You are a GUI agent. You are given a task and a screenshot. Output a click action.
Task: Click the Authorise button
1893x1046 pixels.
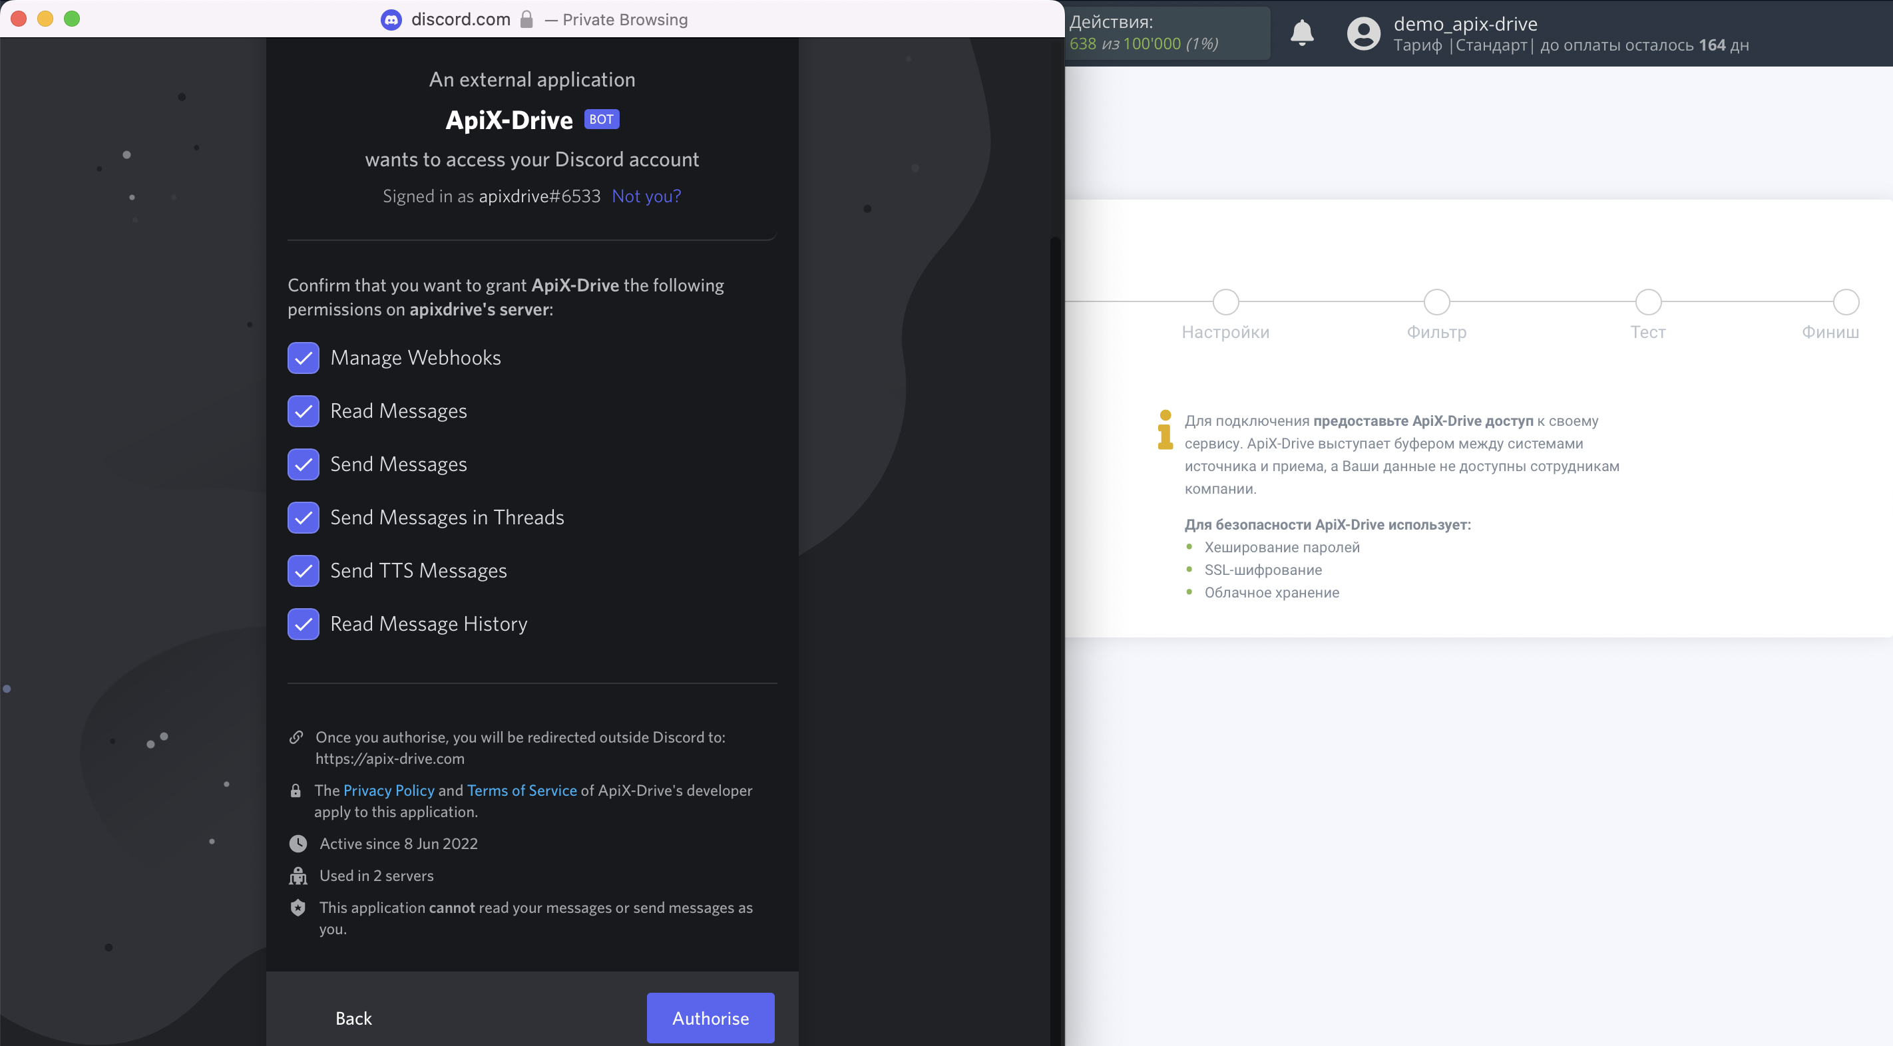click(x=710, y=1018)
